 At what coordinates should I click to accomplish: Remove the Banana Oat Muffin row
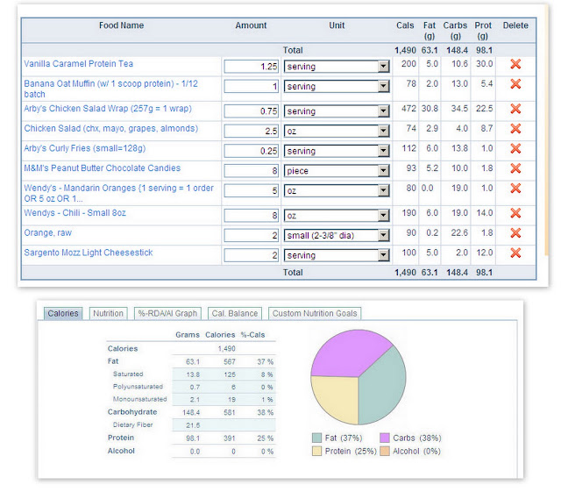pyautogui.click(x=515, y=84)
